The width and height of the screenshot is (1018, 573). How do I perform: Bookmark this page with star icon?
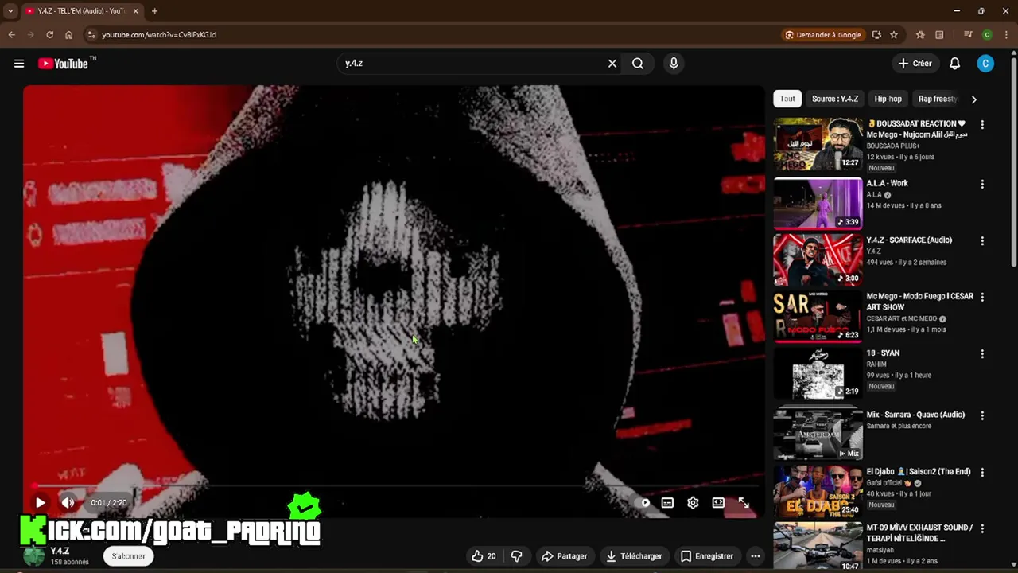894,35
